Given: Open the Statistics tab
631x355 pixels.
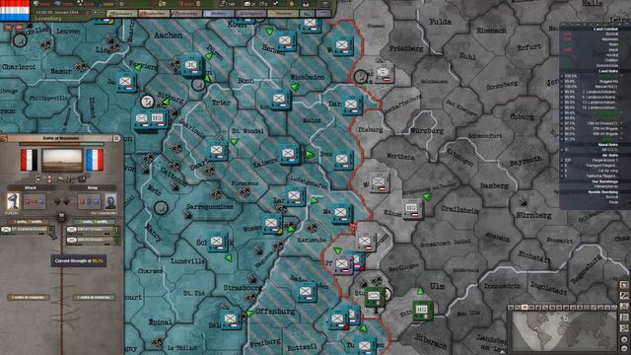Looking at the screenshot, I should (283, 13).
